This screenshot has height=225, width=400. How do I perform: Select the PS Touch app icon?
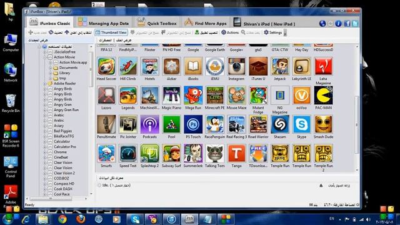(x=193, y=124)
